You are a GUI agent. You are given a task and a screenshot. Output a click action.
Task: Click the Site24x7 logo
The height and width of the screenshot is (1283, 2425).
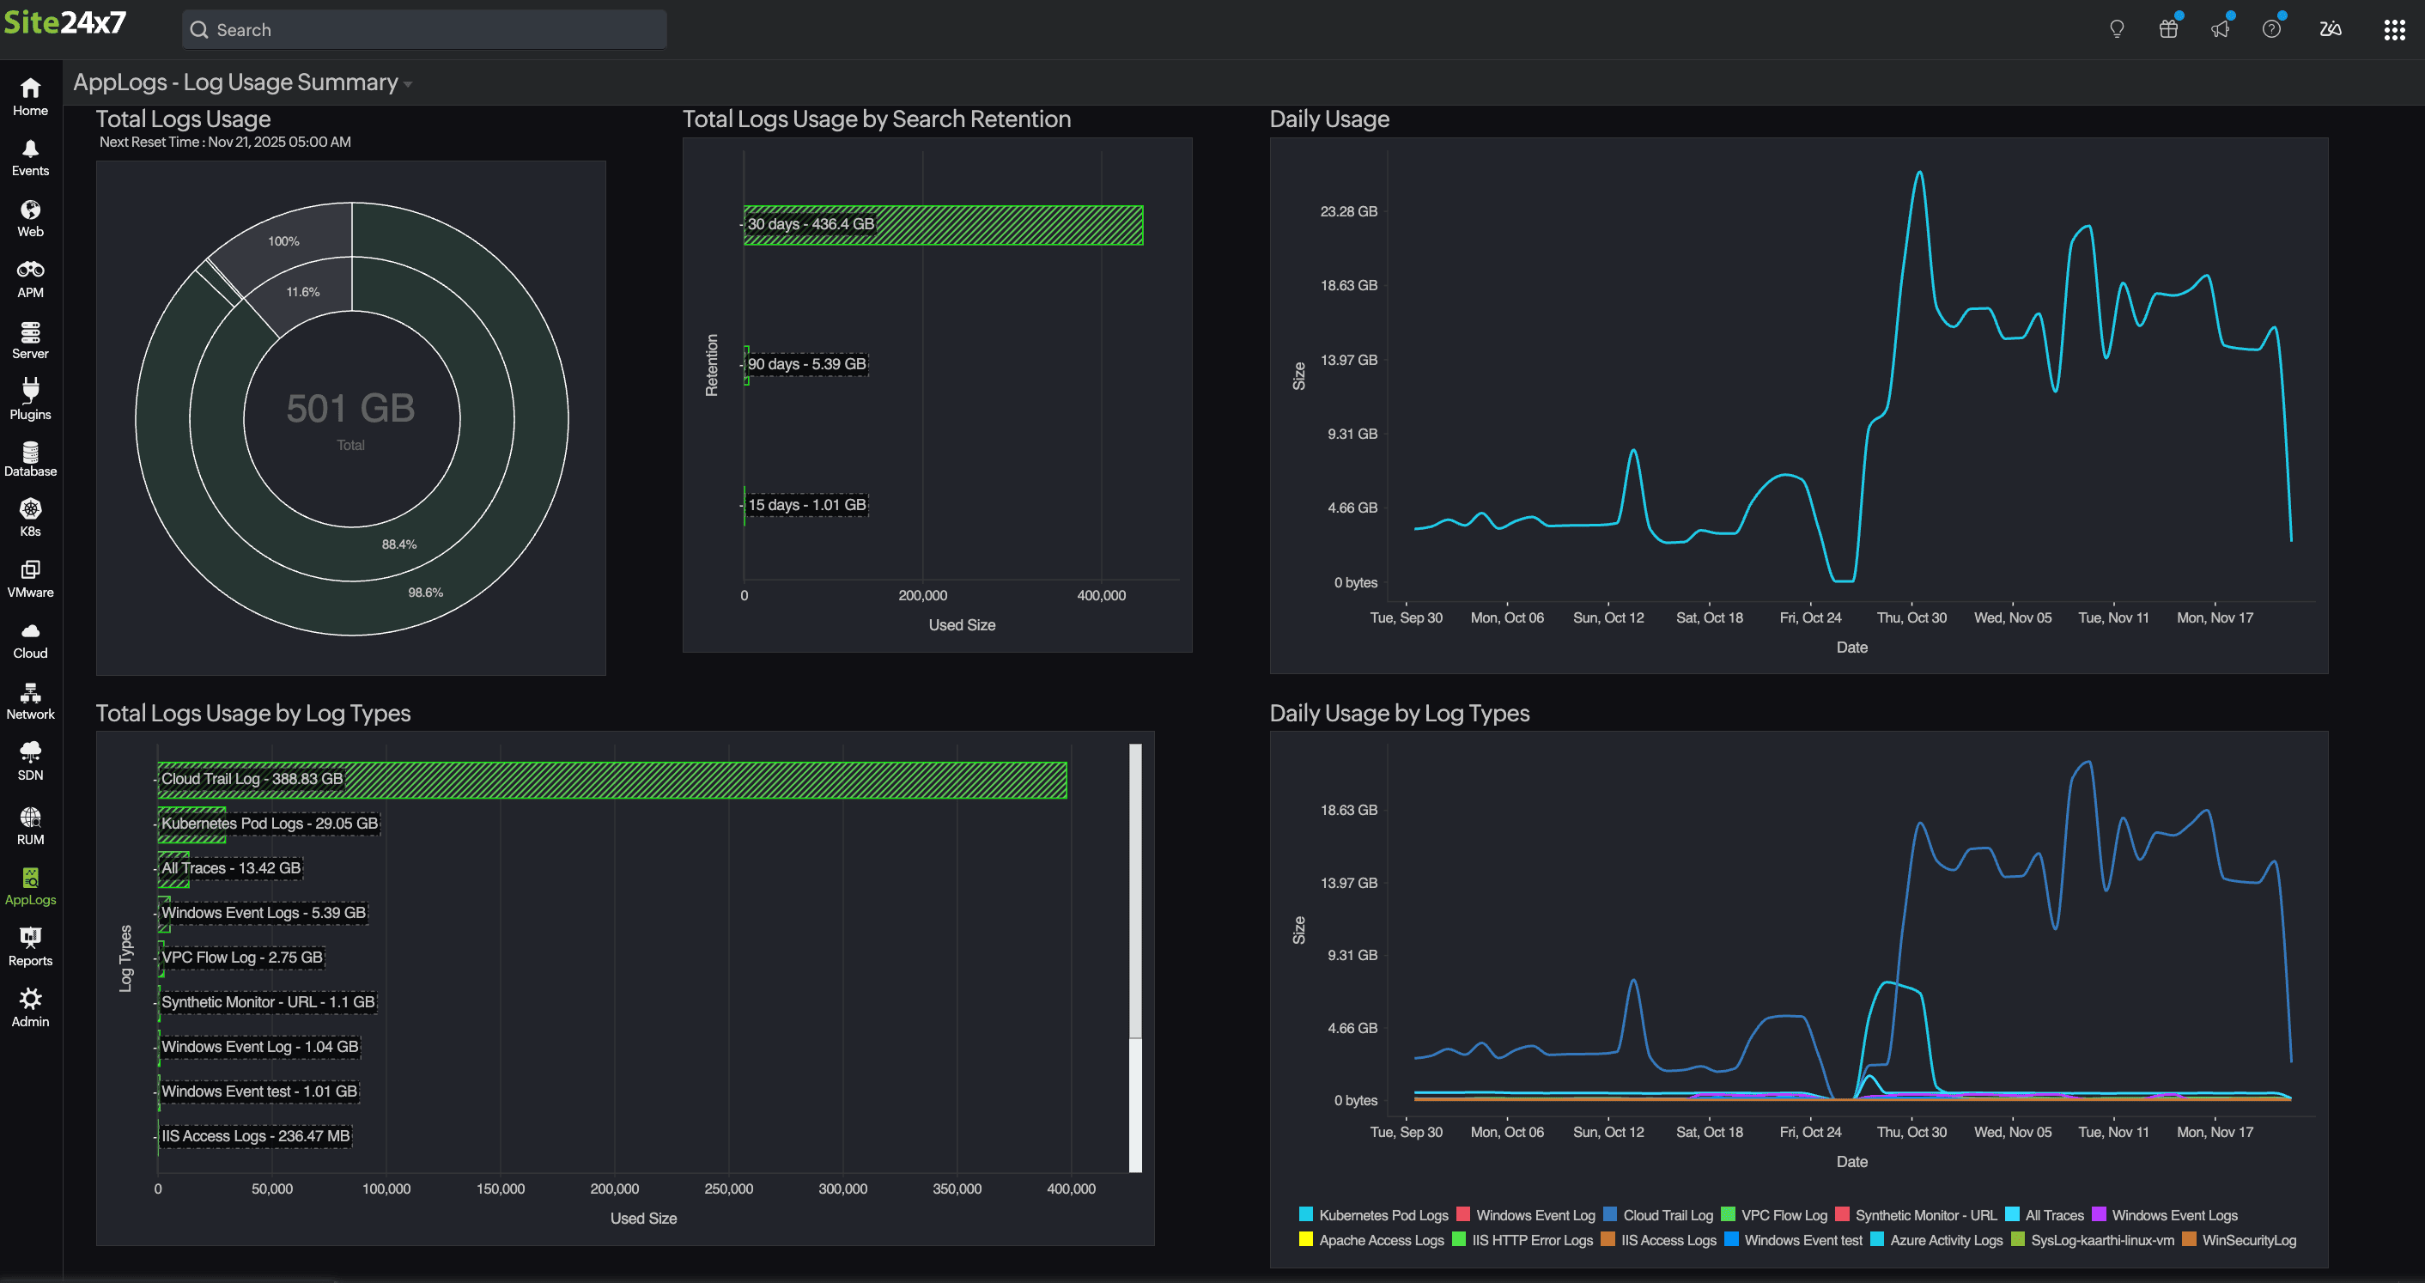66,21
